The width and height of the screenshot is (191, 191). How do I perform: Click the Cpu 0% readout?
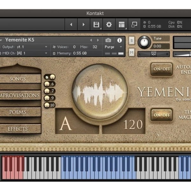[x=175, y=22]
